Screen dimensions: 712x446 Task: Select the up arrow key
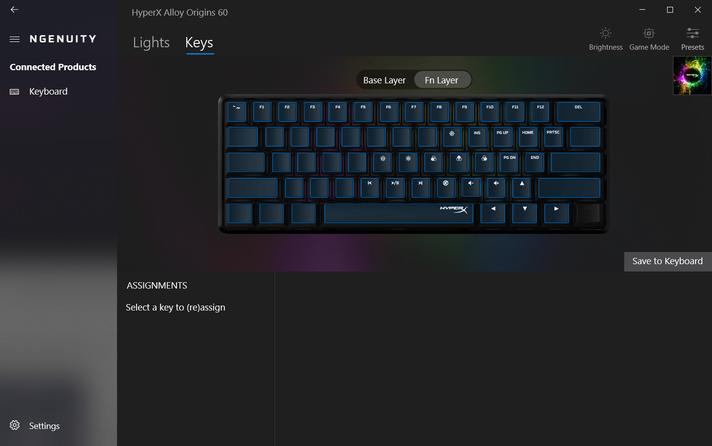tap(522, 188)
